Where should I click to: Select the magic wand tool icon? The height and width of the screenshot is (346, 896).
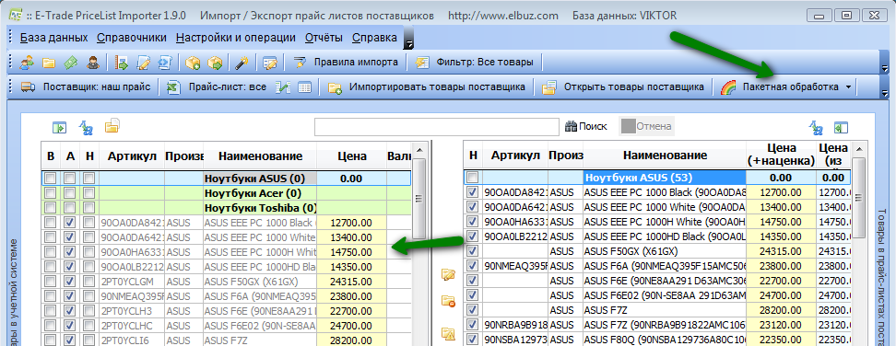(x=242, y=63)
